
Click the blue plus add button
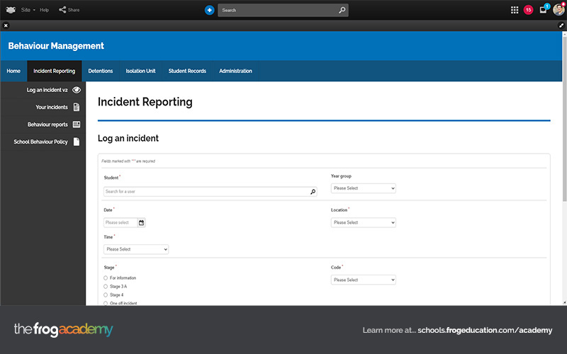tap(209, 10)
